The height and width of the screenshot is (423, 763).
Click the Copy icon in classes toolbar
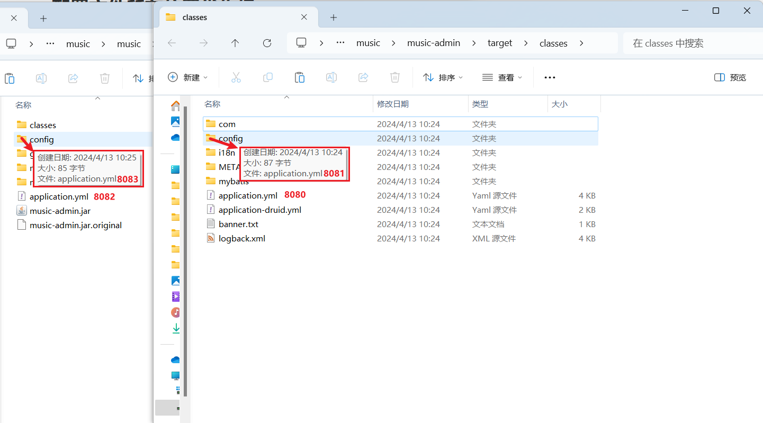pos(268,77)
